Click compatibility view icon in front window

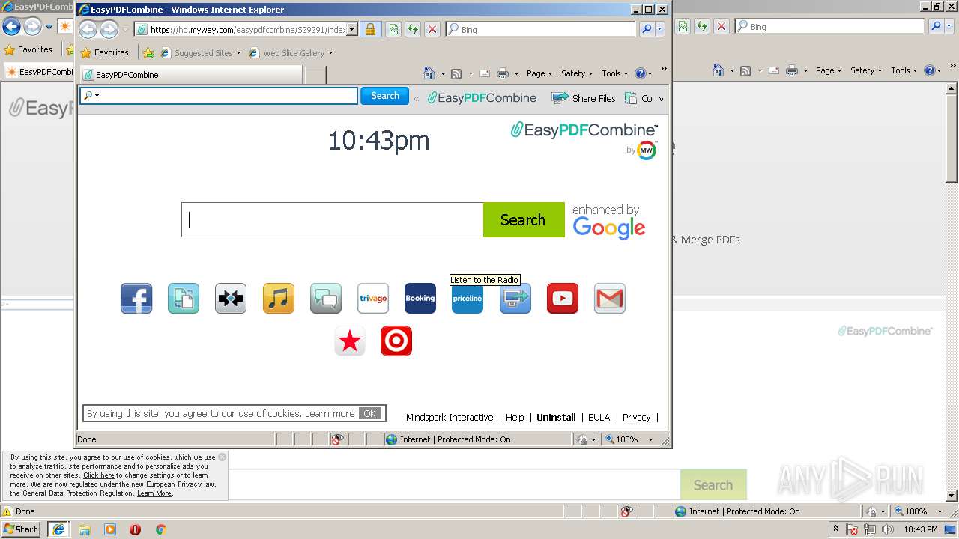393,30
